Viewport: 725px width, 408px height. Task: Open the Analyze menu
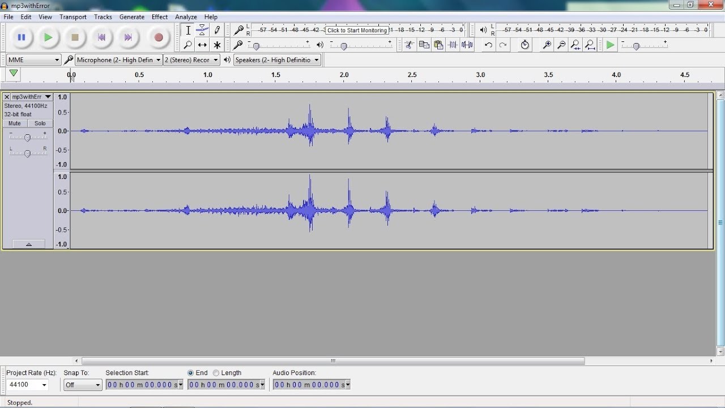(186, 17)
